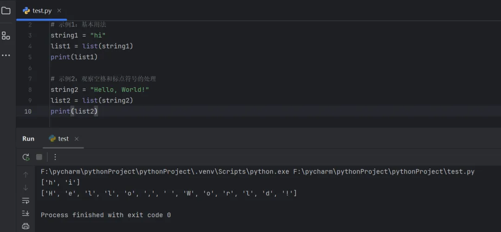This screenshot has height=232, width=501.
Task: Toggle Scroll to End in console
Action: pyautogui.click(x=26, y=213)
